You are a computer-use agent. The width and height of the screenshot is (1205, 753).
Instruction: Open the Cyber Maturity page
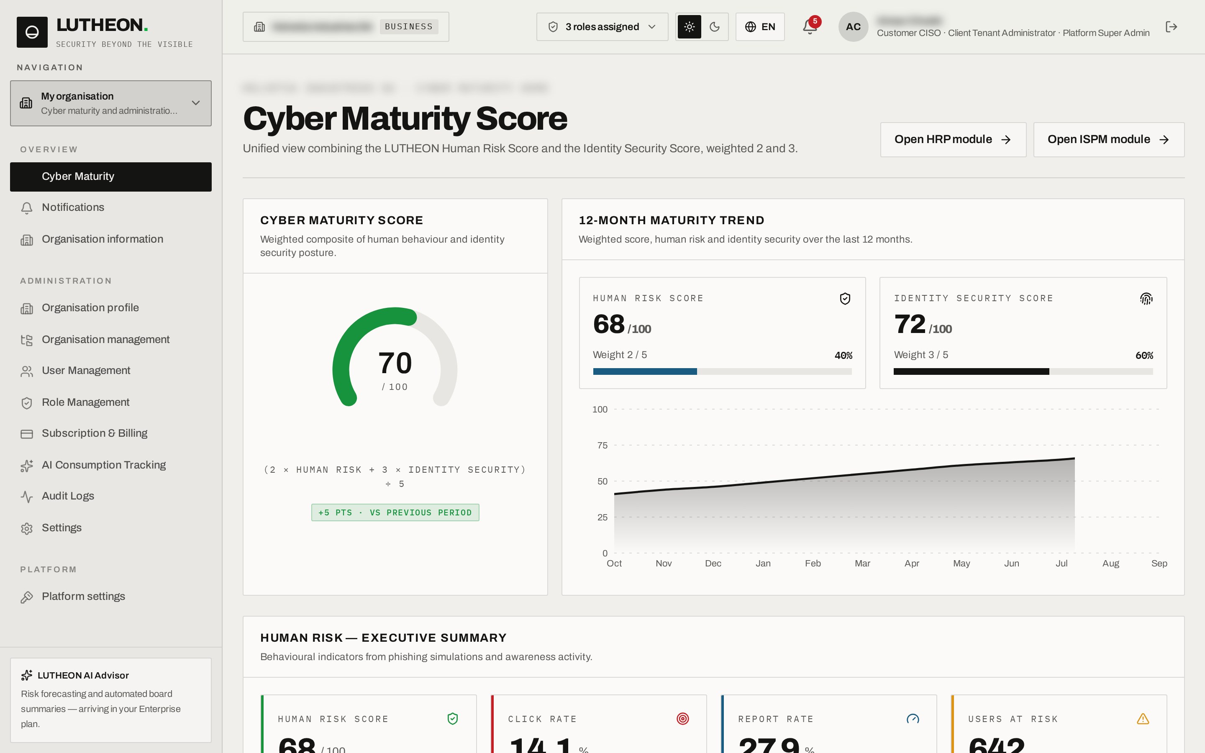110,177
